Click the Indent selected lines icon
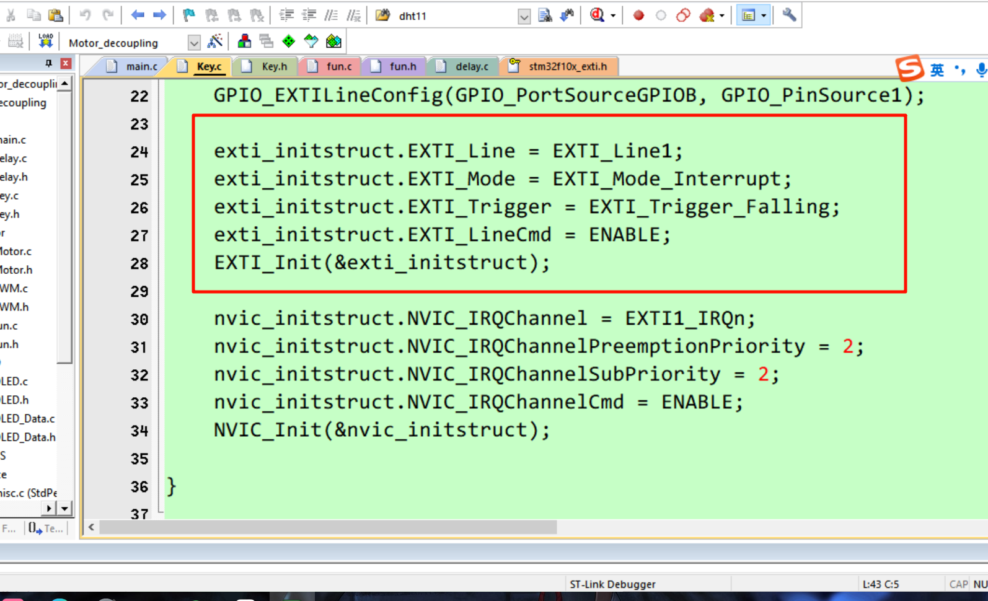Screen dimensions: 988x601 (286, 15)
